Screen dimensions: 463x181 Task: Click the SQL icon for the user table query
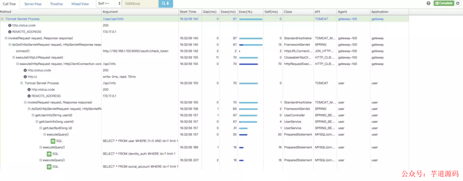pos(53,141)
